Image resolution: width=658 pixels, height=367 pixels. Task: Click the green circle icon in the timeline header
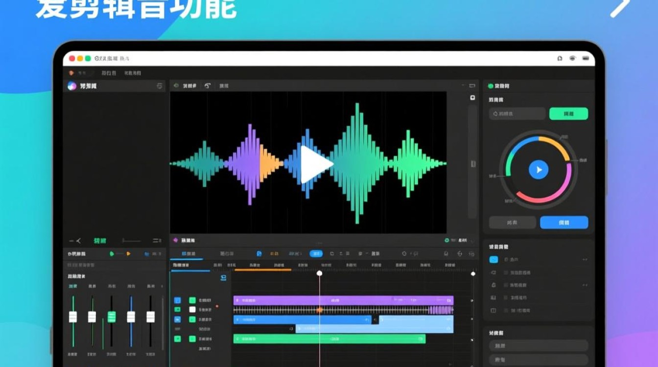click(x=446, y=240)
